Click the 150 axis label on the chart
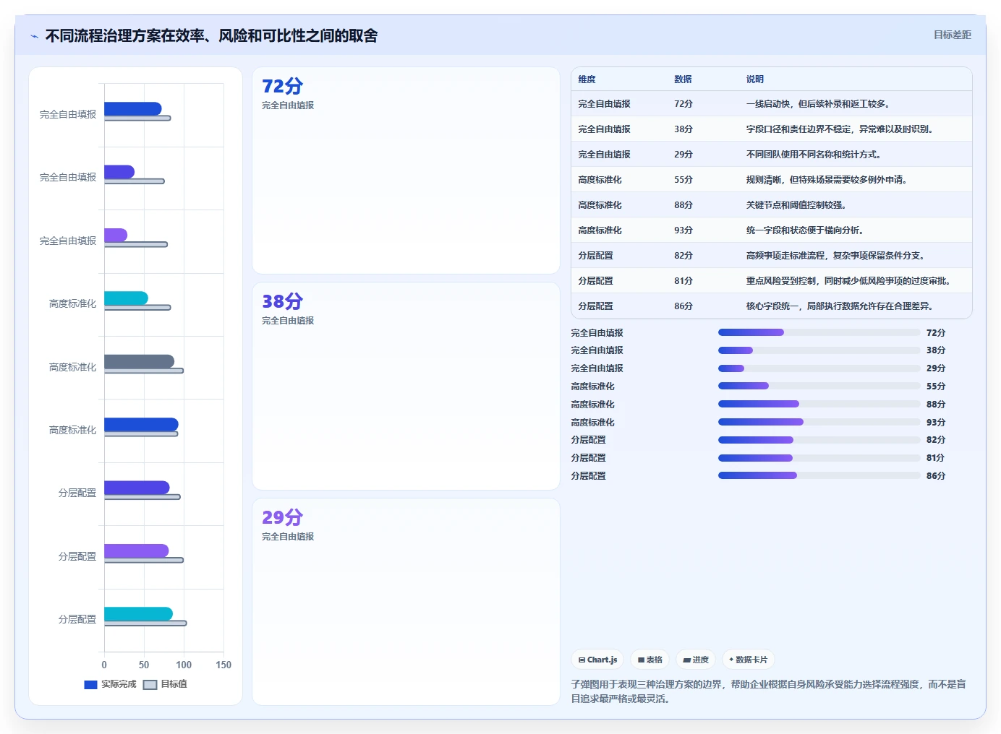This screenshot has width=1001, height=734. tap(223, 665)
